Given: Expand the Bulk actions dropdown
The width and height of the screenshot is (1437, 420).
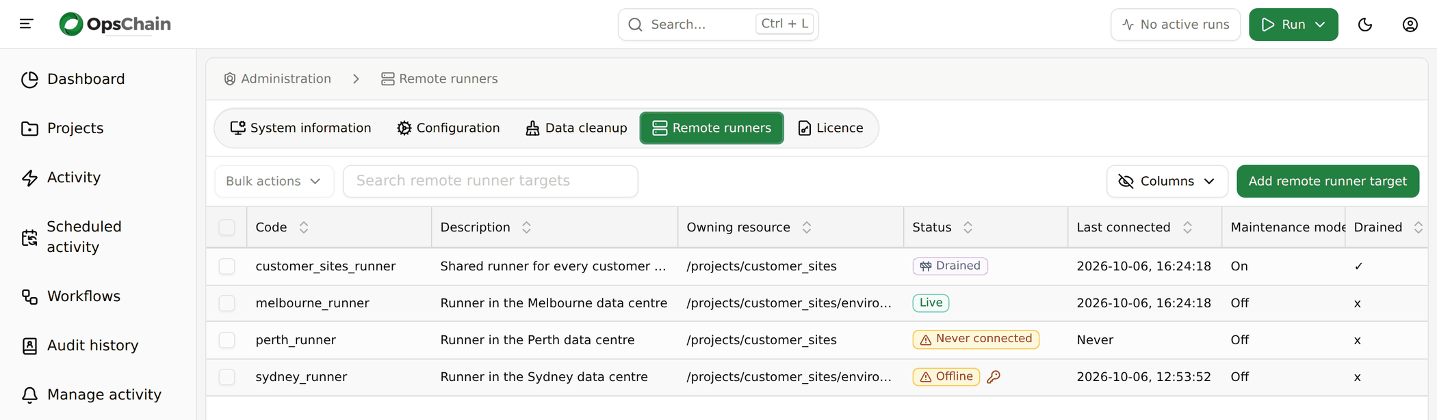Looking at the screenshot, I should click(274, 181).
